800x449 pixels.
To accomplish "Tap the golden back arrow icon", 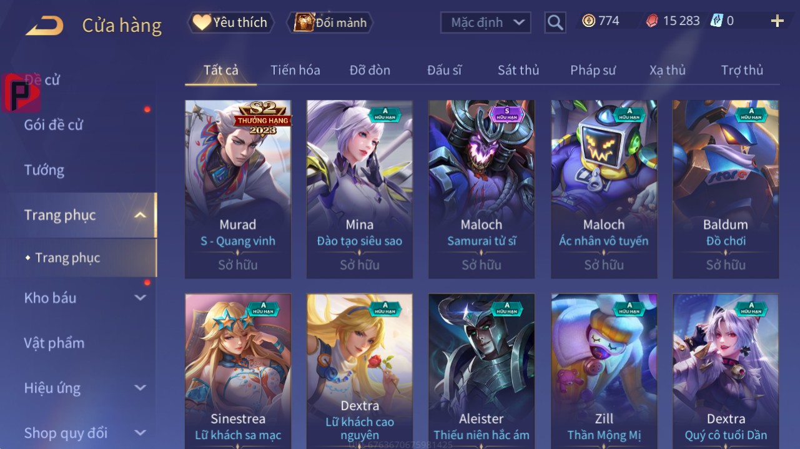I will (44, 26).
